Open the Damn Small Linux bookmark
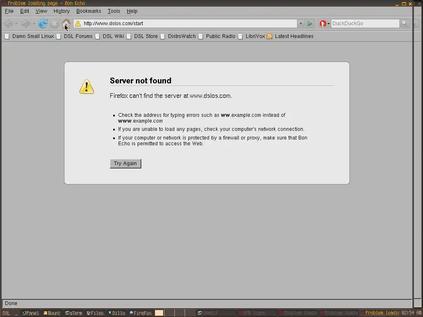Viewport: 423px width, 317px height. coord(29,36)
